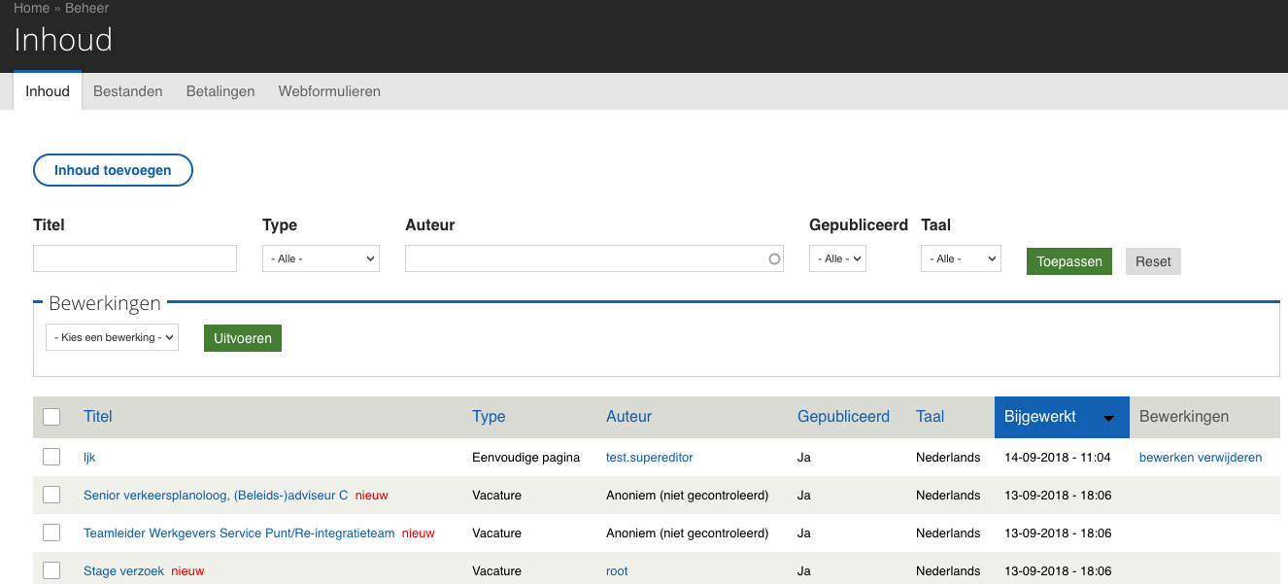
Task: Open the 'Kies een bewerking' dropdown
Action: point(112,337)
